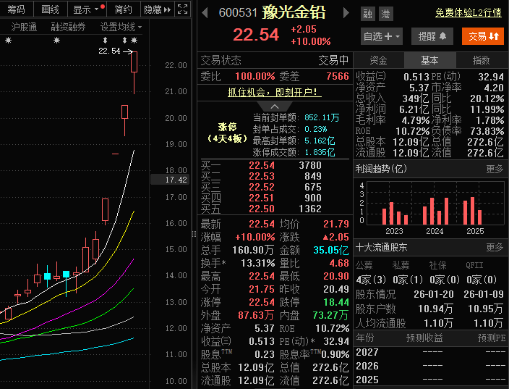The width and height of the screenshot is (509, 389).
Task: Click the 当前封单额 value 852.11万
Action: point(322,117)
